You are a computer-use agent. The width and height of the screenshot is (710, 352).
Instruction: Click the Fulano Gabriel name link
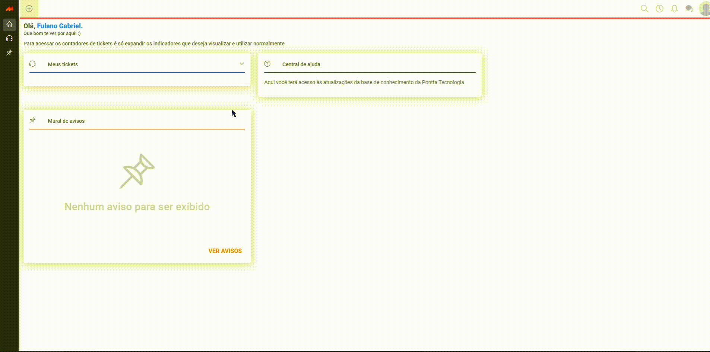pyautogui.click(x=60, y=26)
